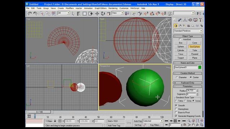Activate the Select and Scale tool
The width and height of the screenshot is (230, 129).
click(109, 14)
